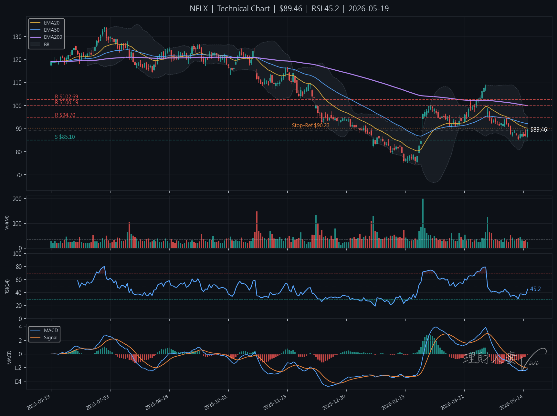Click the 4 tick on the MACD axis
The width and height of the screenshot is (557, 416).
point(20,327)
